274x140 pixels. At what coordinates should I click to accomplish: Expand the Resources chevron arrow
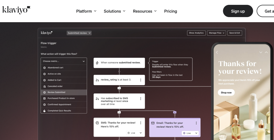(x=155, y=11)
